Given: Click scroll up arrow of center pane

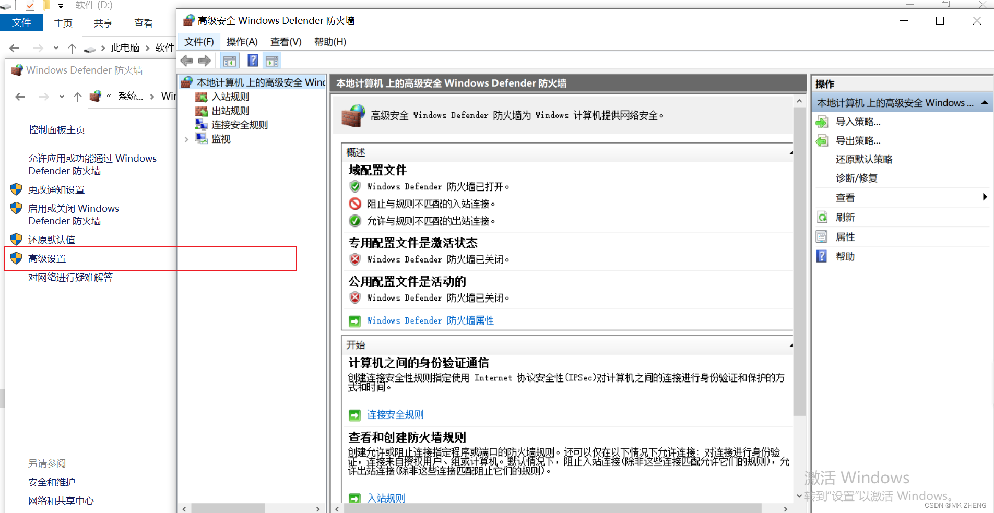Looking at the screenshot, I should [799, 101].
